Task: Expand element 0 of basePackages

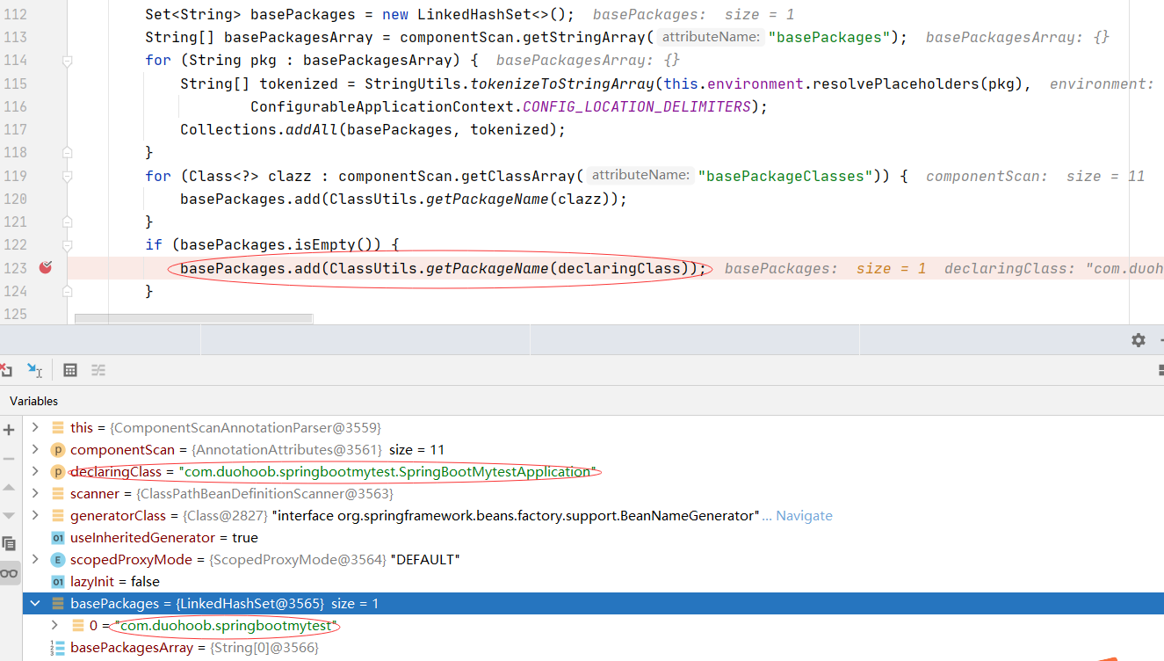Action: click(54, 626)
